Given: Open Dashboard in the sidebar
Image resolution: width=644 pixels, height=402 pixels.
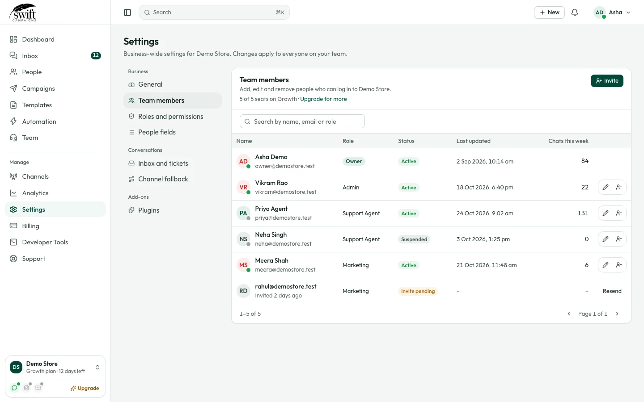Looking at the screenshot, I should click(55, 39).
